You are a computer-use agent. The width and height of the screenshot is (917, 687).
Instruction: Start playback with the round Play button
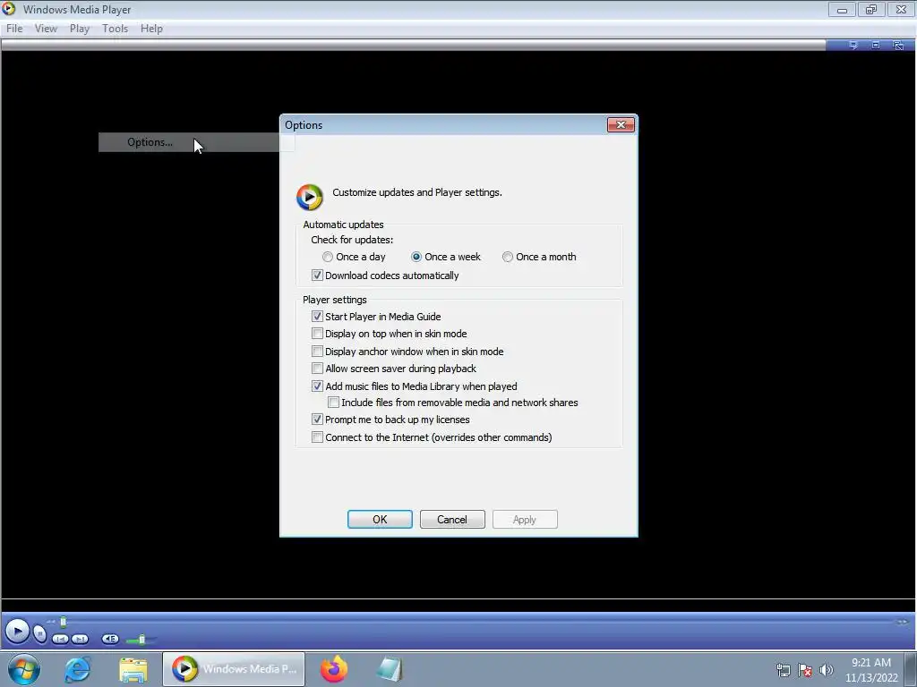point(17,631)
